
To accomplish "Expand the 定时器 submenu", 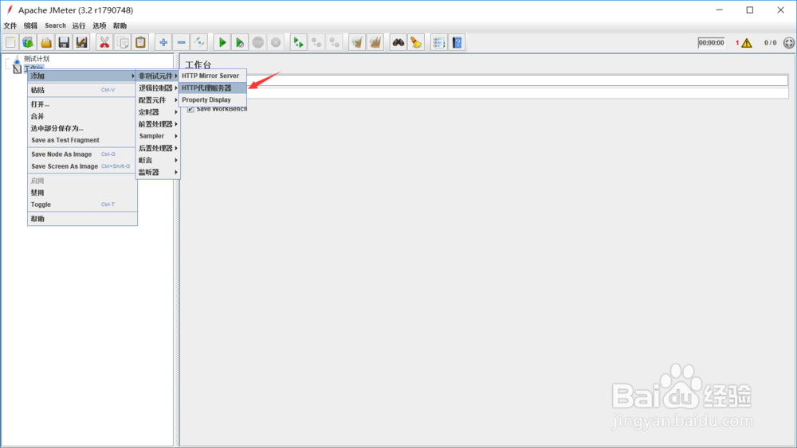I will [158, 112].
